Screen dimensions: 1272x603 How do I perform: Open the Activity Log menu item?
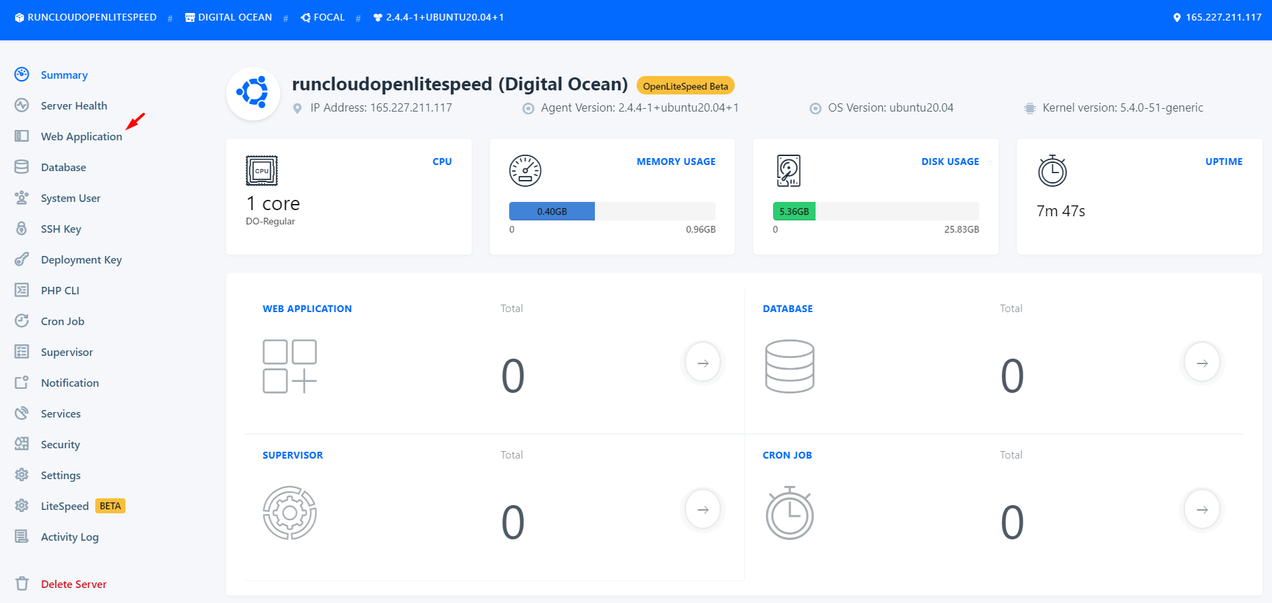click(70, 537)
